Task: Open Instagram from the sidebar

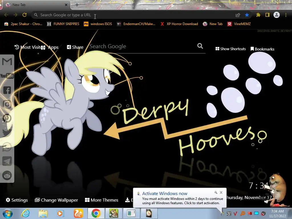Action: point(7,104)
